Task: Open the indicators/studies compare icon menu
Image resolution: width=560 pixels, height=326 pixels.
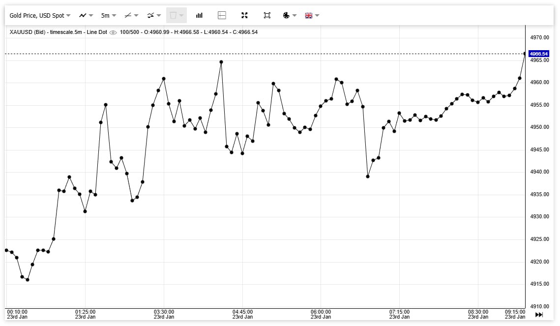Action: pos(154,15)
